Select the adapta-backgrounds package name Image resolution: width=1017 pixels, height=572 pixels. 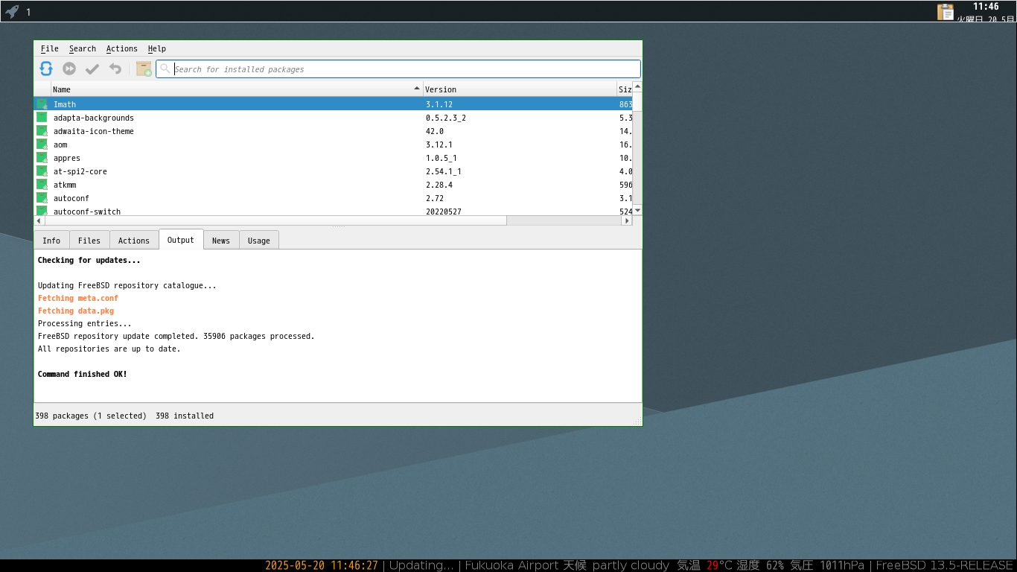pyautogui.click(x=94, y=118)
